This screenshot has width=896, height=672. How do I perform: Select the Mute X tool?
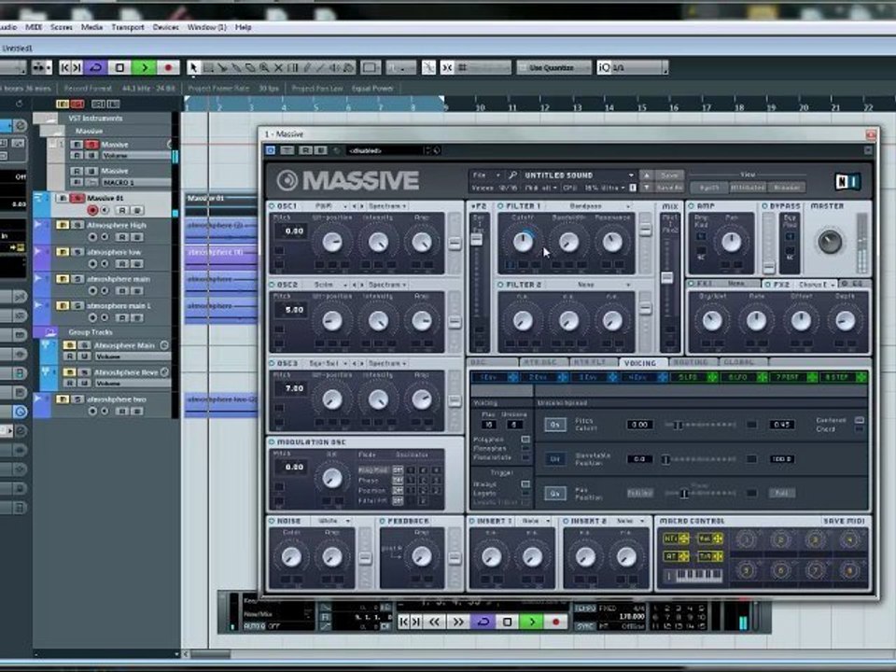pos(278,67)
